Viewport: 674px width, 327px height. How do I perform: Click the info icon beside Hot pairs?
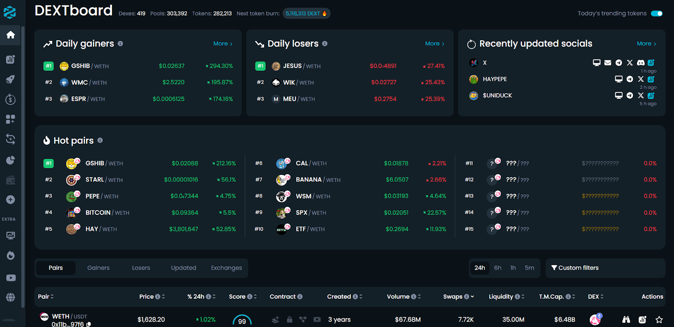[x=100, y=140]
